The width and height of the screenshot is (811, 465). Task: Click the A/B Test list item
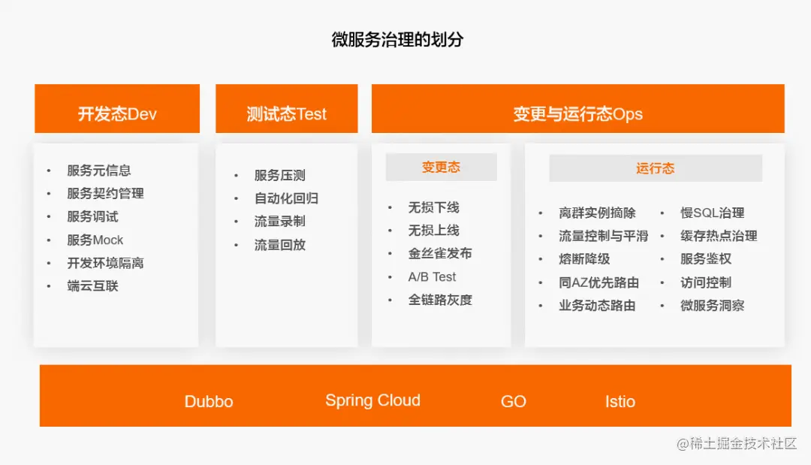(x=432, y=276)
